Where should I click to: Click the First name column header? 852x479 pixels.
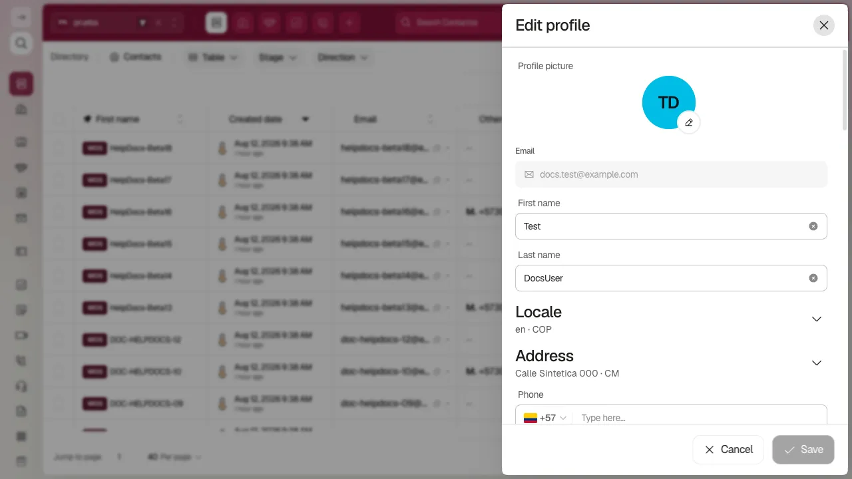(x=117, y=119)
